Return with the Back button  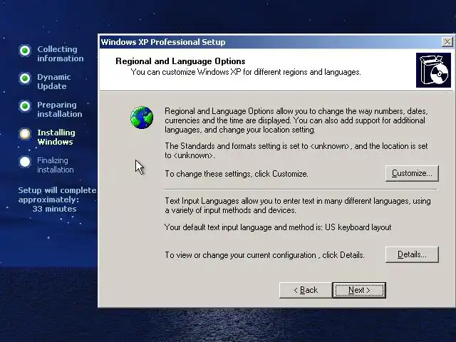pyautogui.click(x=306, y=290)
